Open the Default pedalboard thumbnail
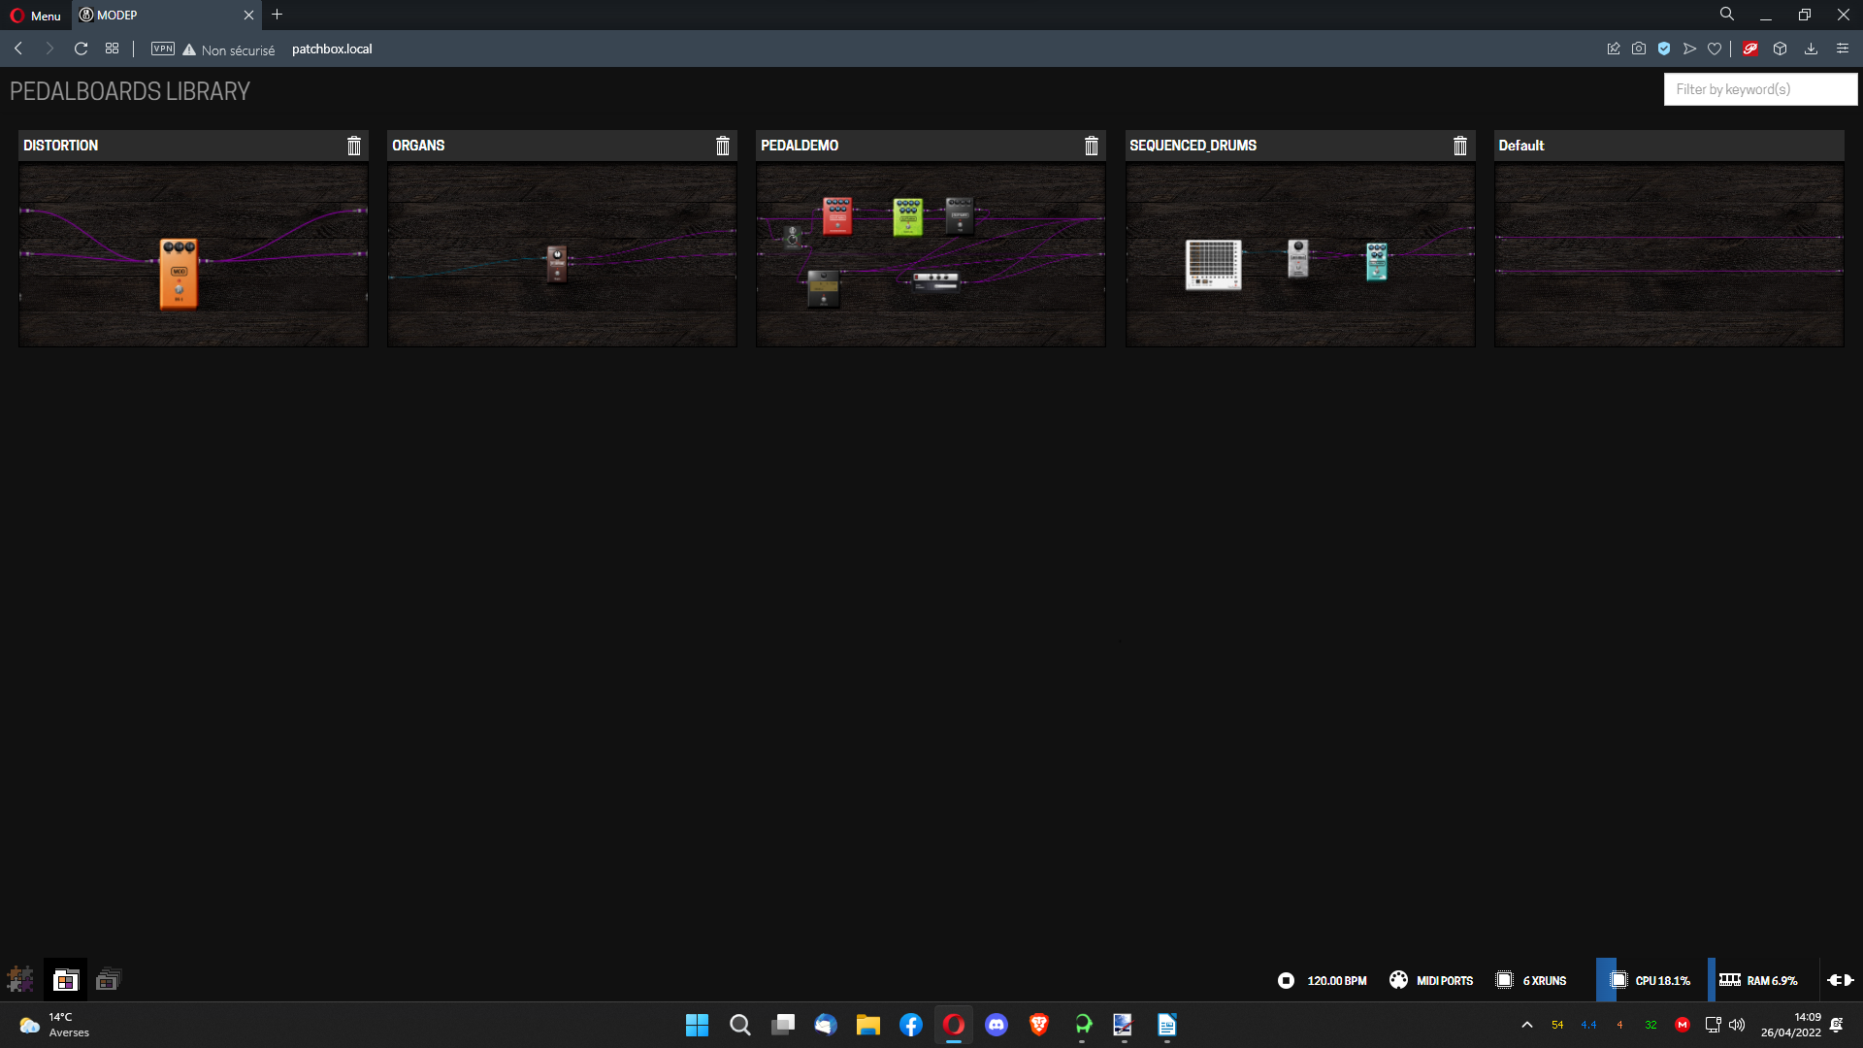The height and width of the screenshot is (1048, 1863). [1669, 254]
